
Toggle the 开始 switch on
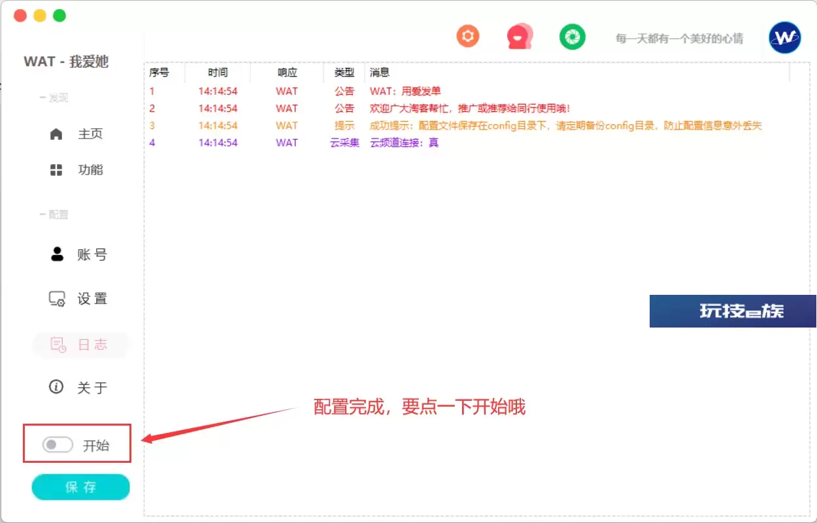[x=58, y=445]
